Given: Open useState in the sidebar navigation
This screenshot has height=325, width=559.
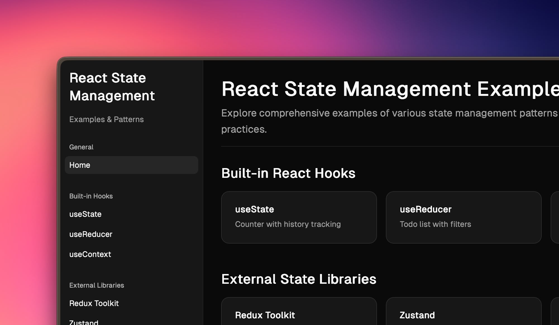Looking at the screenshot, I should tap(85, 214).
